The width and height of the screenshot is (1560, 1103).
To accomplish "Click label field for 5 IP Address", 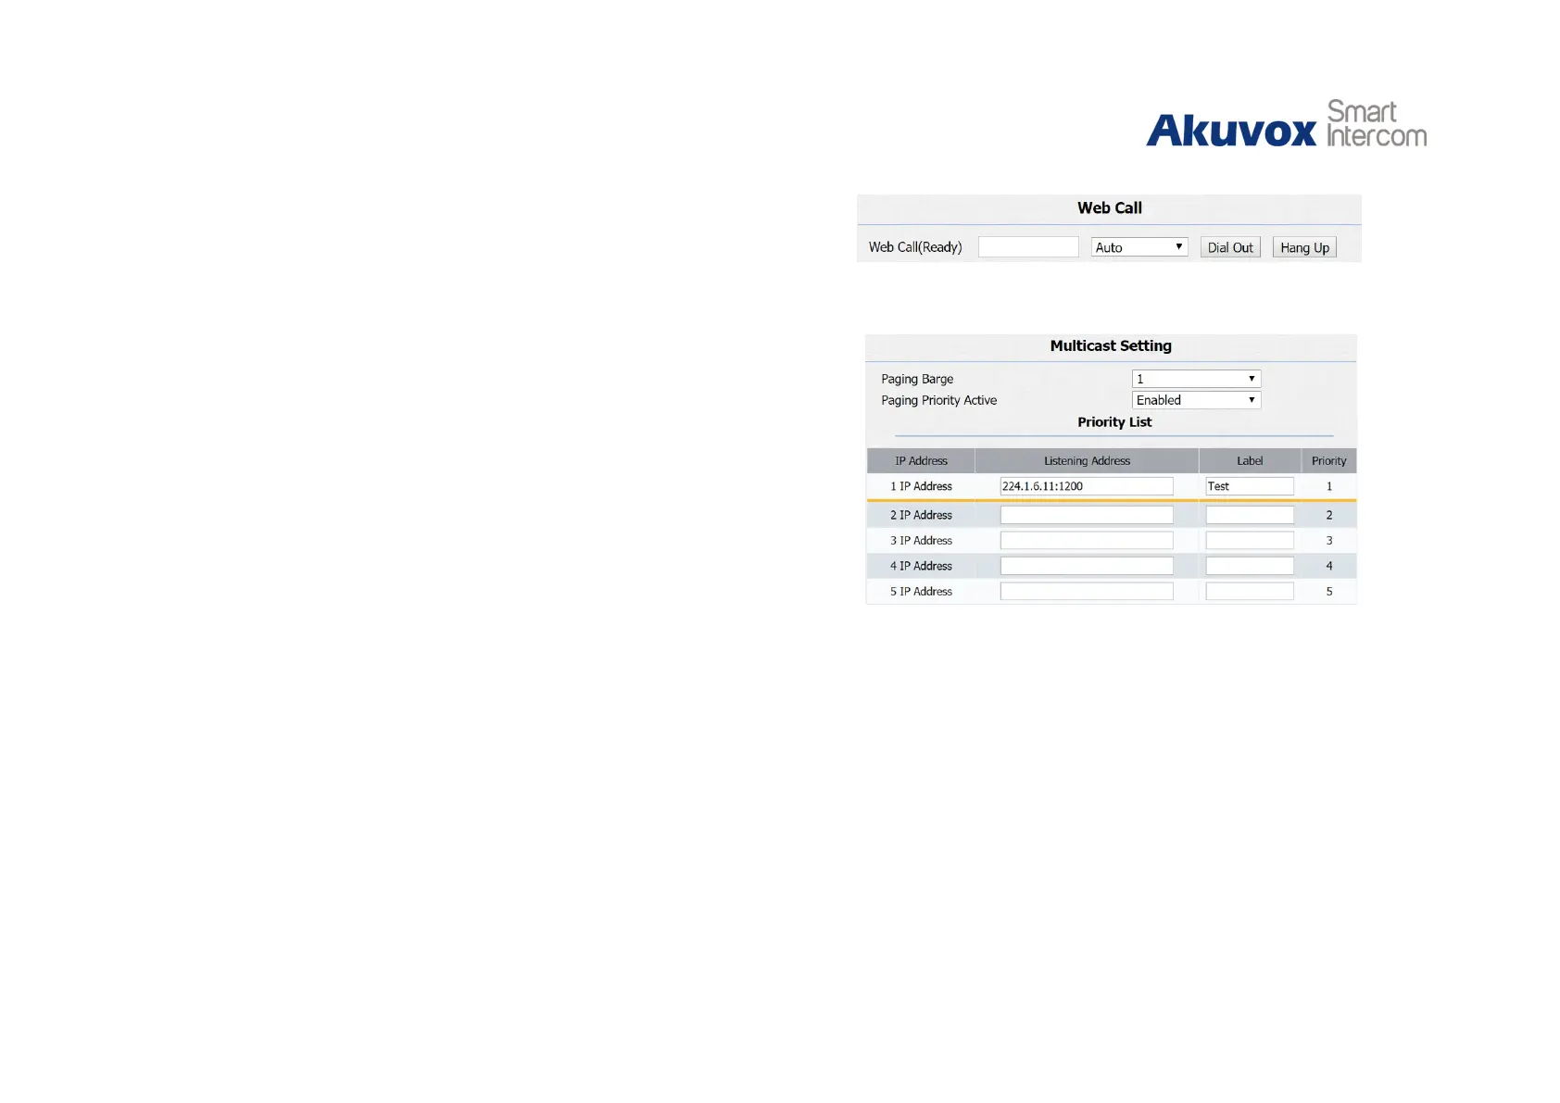I will pyautogui.click(x=1250, y=591).
